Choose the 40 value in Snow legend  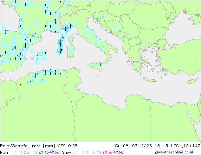coord(116,152)
